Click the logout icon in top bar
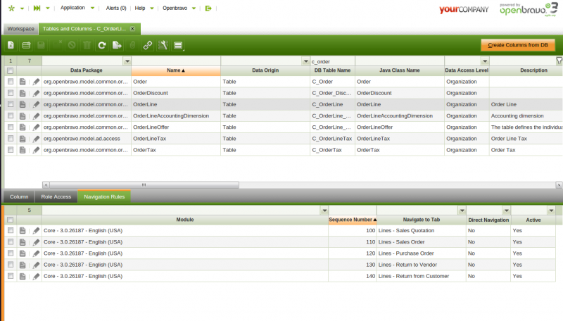The height and width of the screenshot is (321, 563). 208,8
